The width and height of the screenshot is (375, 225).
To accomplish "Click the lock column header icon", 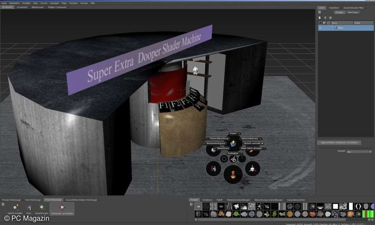I will coord(324,23).
